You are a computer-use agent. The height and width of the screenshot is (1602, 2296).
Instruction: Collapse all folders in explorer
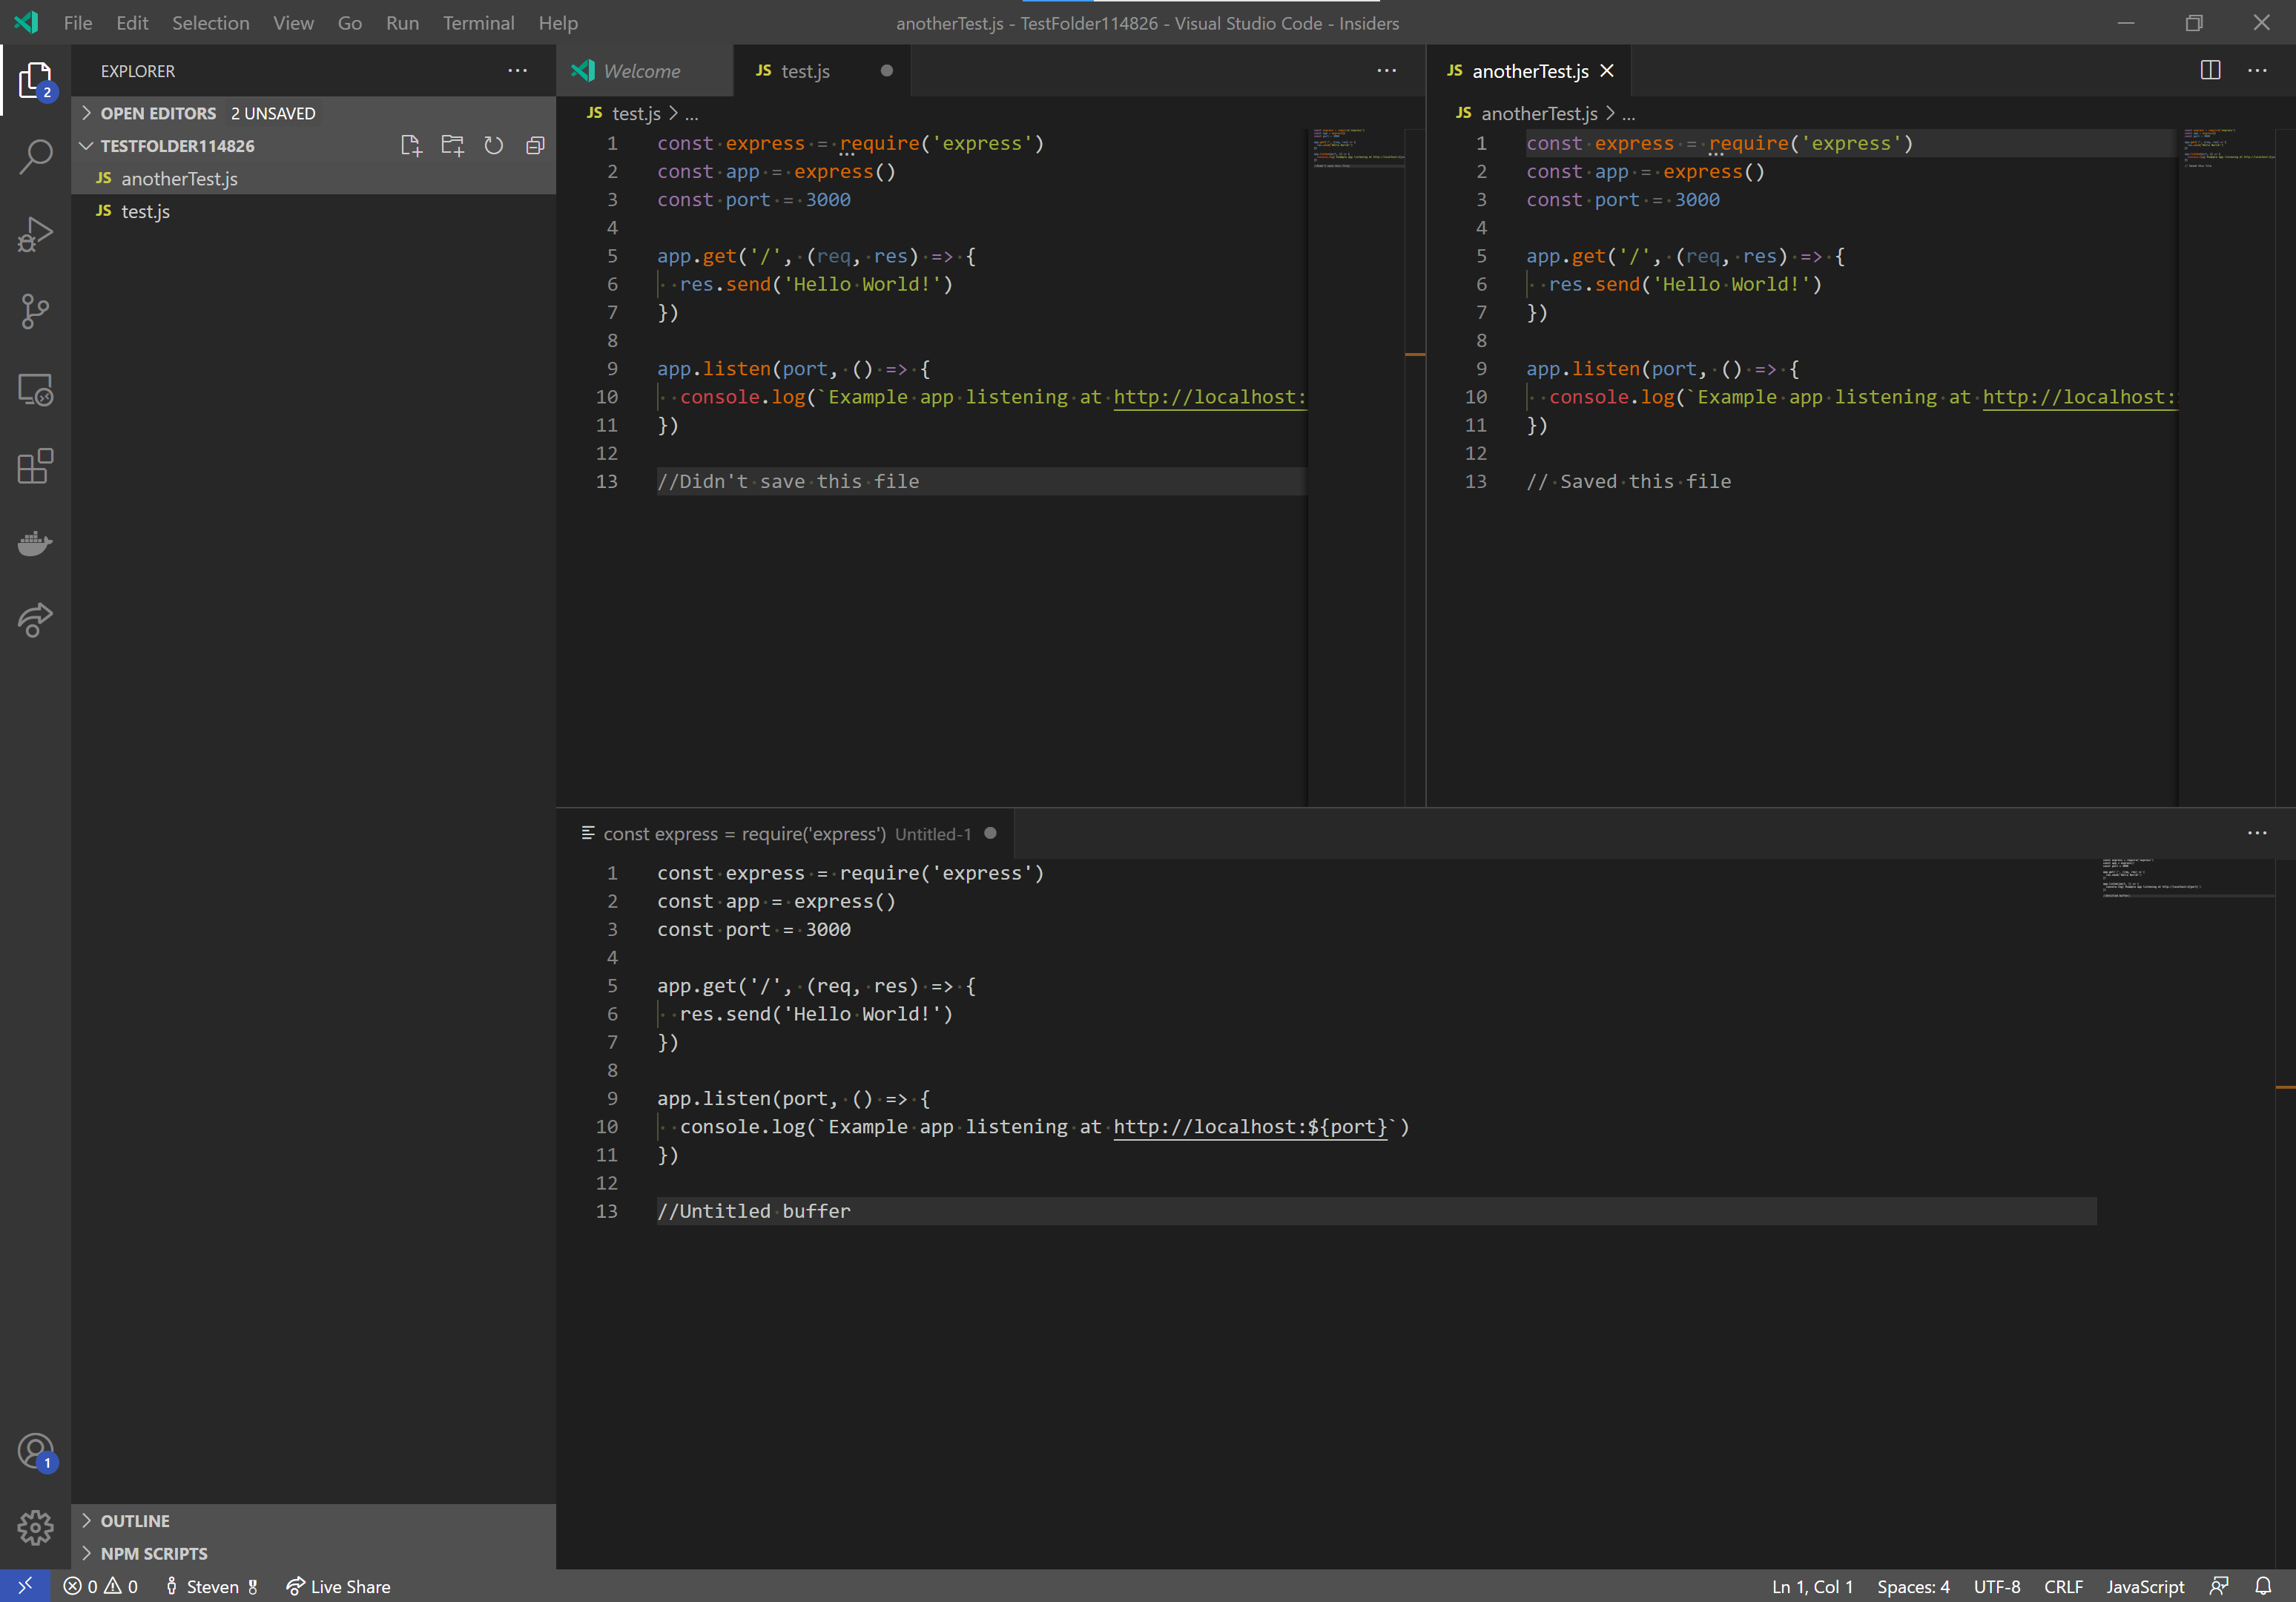tap(535, 146)
